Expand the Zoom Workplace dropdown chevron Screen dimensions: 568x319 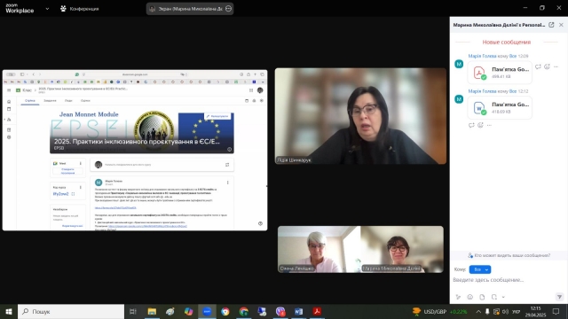click(x=47, y=9)
